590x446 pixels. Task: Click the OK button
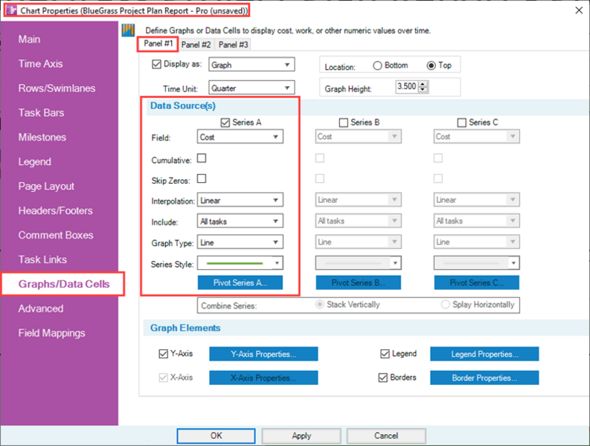(x=216, y=436)
